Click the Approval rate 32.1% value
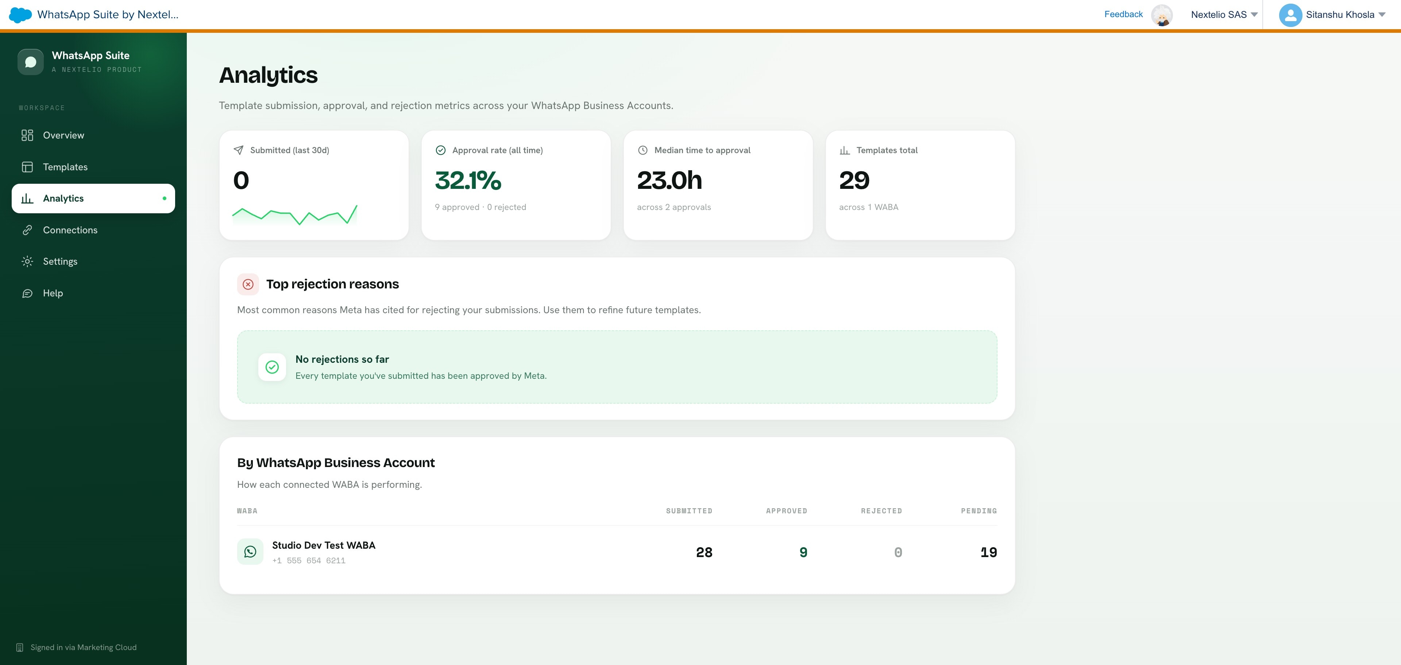Screen dimensions: 1401x665 tap(468, 180)
